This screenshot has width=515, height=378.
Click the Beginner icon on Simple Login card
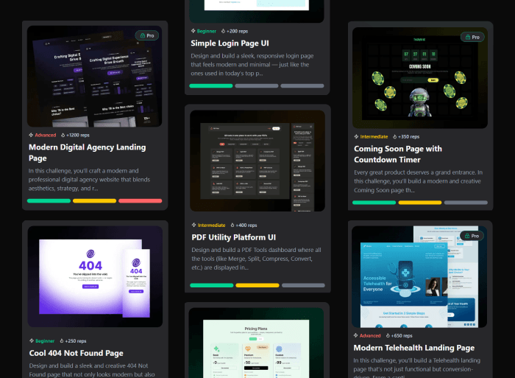point(193,31)
